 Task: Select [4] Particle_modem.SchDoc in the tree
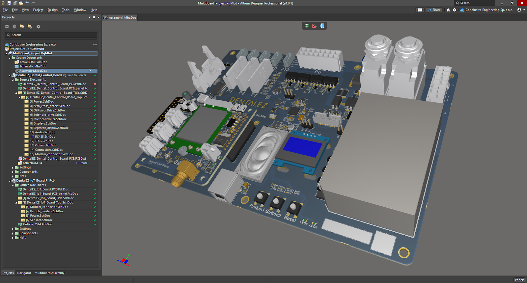[45, 211]
